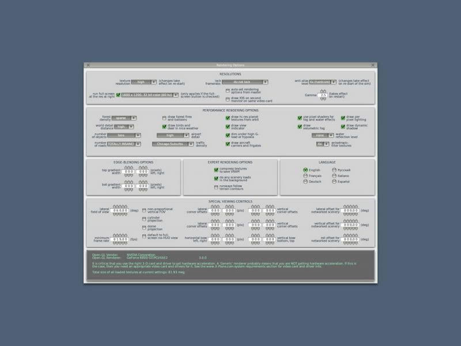The width and height of the screenshot is (461, 346).
Task: Open the anisotropic filter textures dropdown
Action: (323, 144)
